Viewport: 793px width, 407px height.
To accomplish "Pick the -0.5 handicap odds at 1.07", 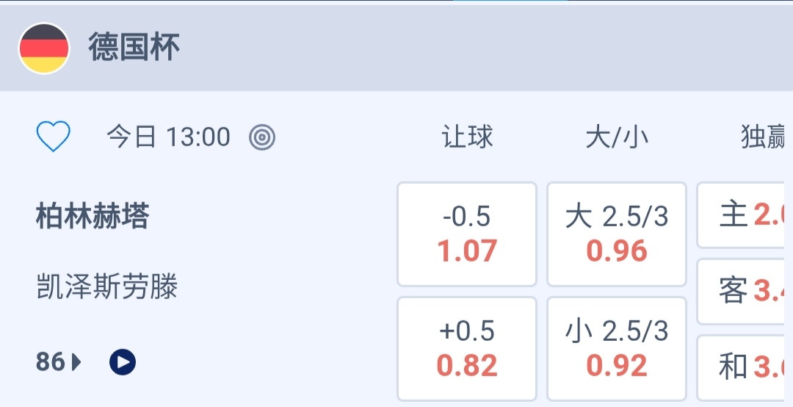I will pos(467,234).
